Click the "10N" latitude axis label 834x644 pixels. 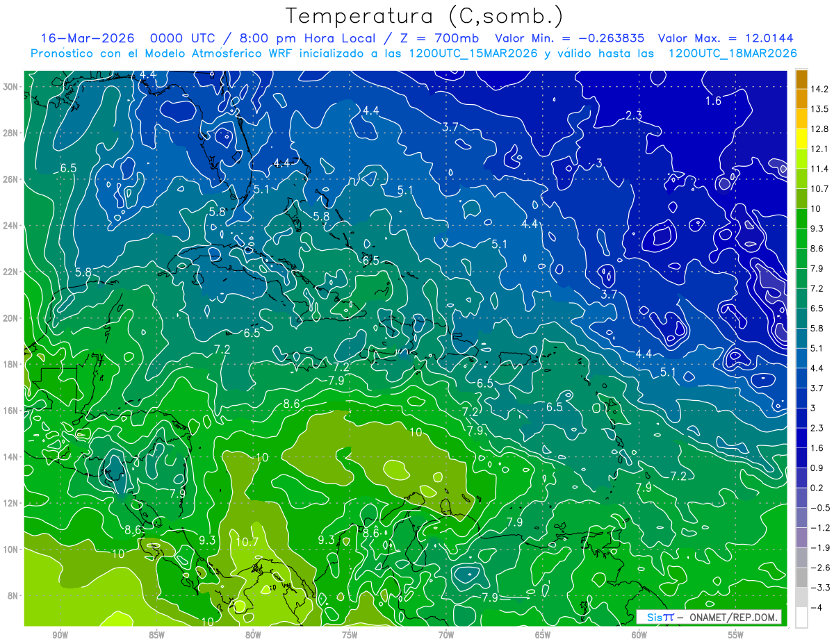click(11, 550)
